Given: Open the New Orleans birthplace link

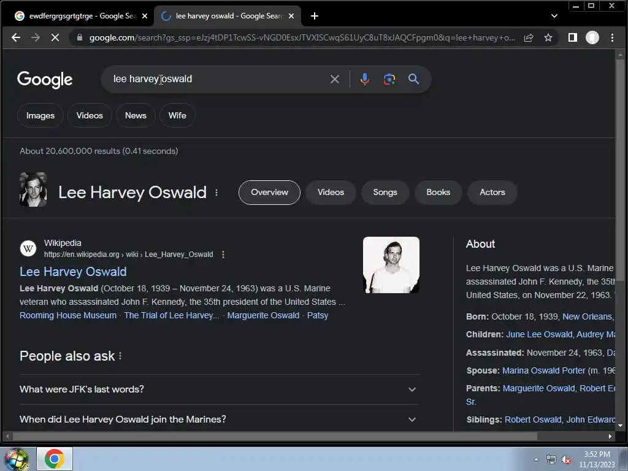Looking at the screenshot, I should [588, 317].
